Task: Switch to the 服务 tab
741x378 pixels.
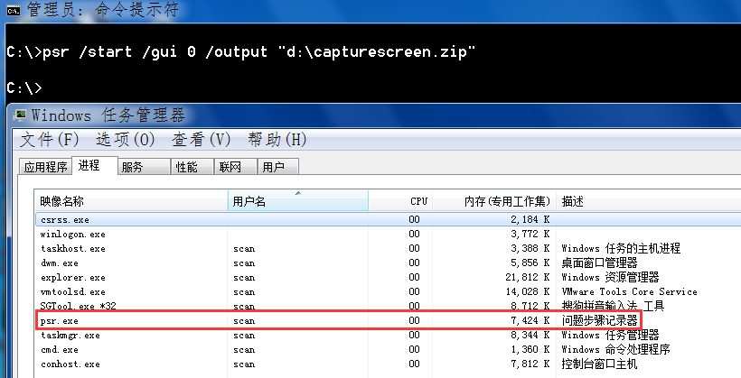Action: pos(143,167)
